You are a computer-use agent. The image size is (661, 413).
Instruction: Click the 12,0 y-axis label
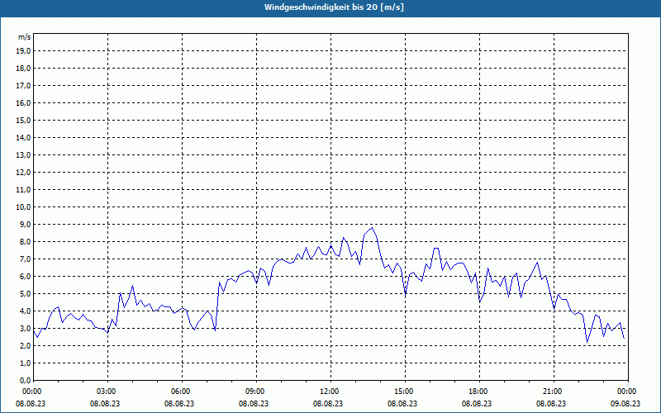[23, 173]
